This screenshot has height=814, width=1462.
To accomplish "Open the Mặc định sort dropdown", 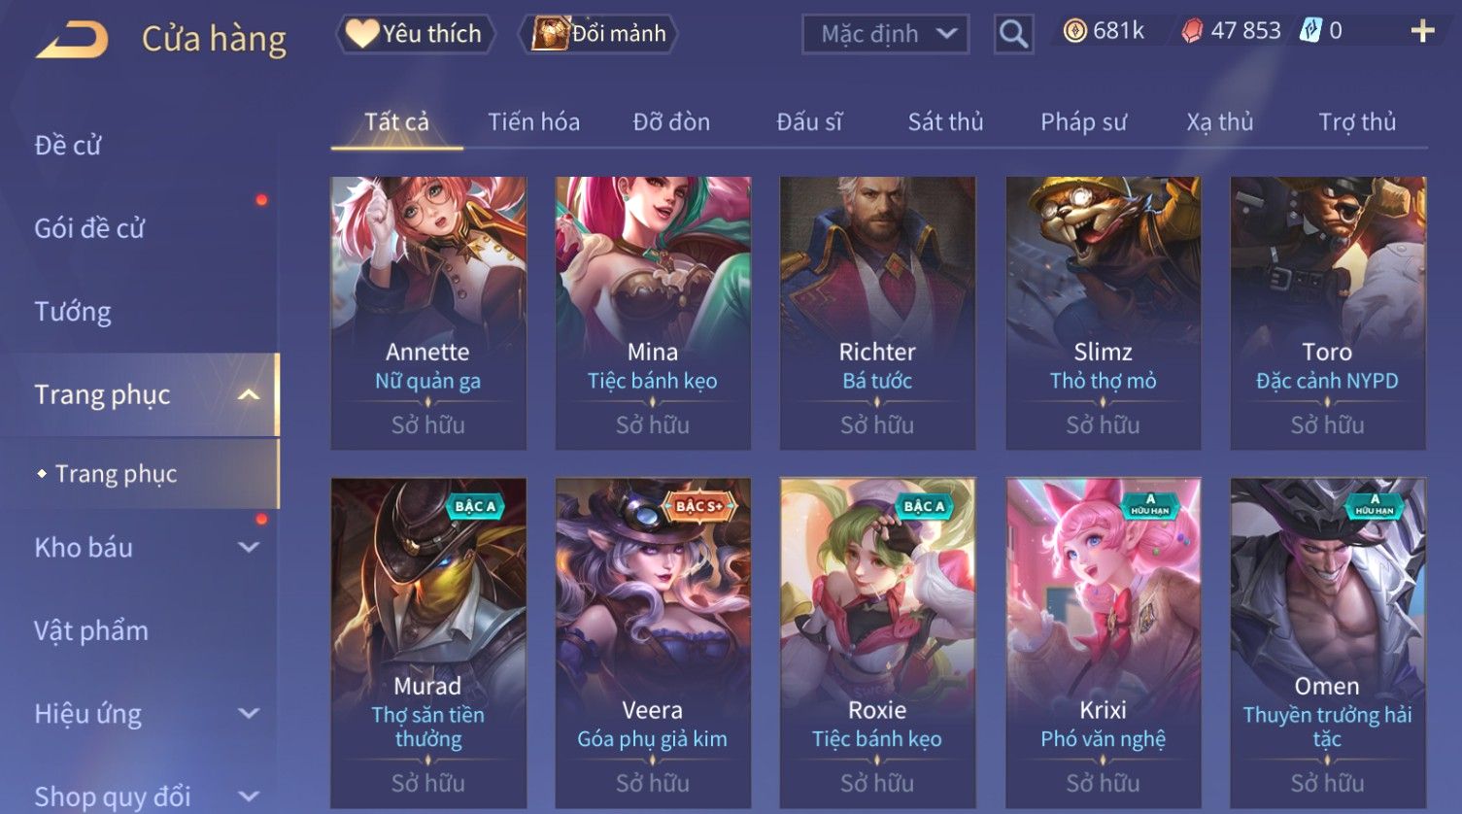I will click(885, 34).
